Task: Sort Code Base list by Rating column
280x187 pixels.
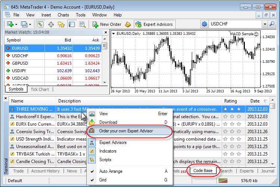Action: coord(234,101)
